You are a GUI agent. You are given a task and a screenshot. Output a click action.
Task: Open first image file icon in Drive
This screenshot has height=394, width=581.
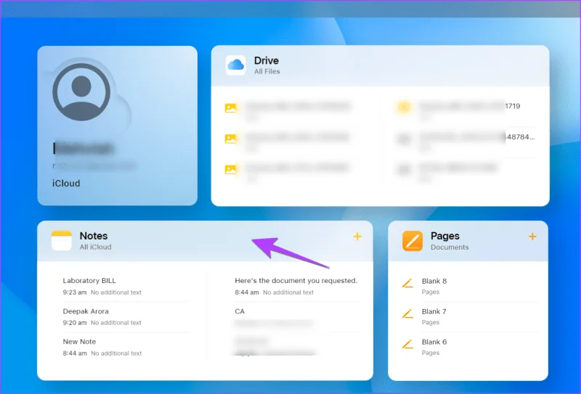pyautogui.click(x=230, y=108)
